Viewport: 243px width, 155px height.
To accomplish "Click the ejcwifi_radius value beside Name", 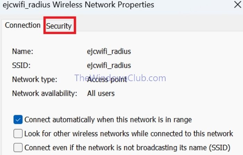I will click(109, 52).
